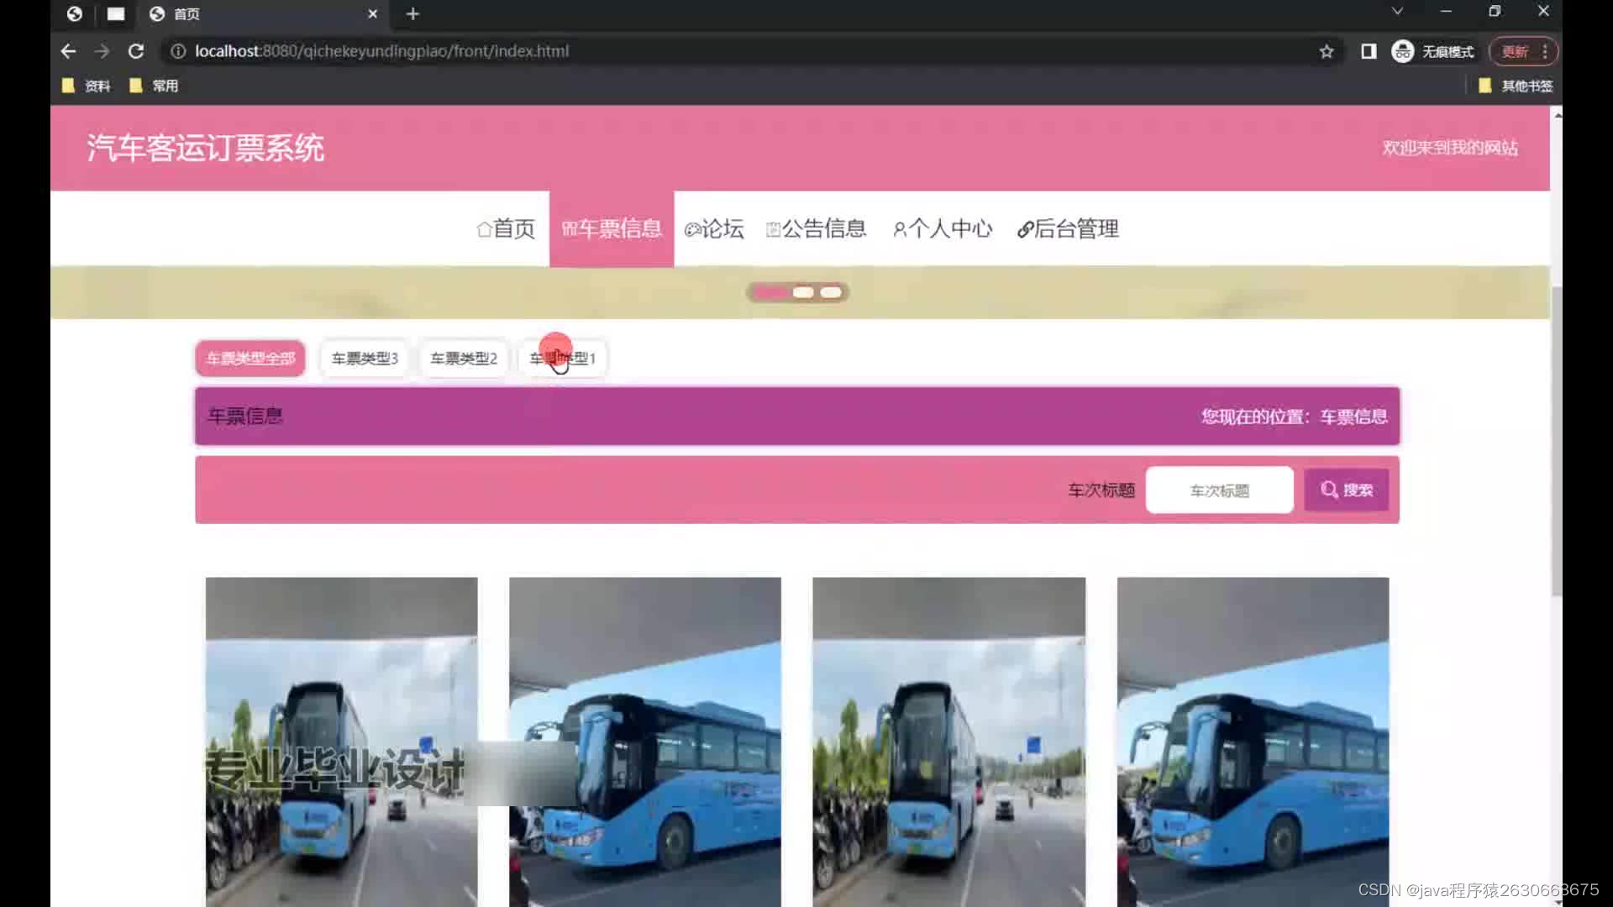
Task: Switch back to 车票类型全部 filter
Action: tap(250, 359)
